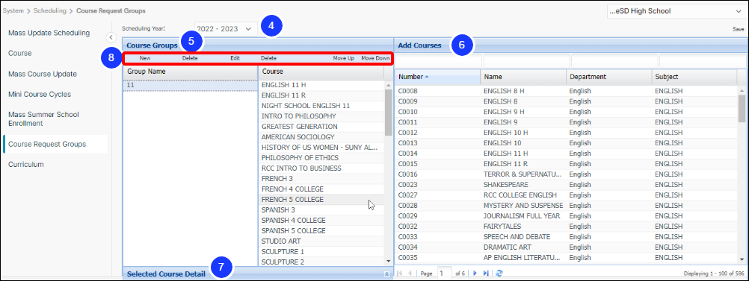Open the Course sidebar item
The width and height of the screenshot is (749, 281).
click(20, 54)
